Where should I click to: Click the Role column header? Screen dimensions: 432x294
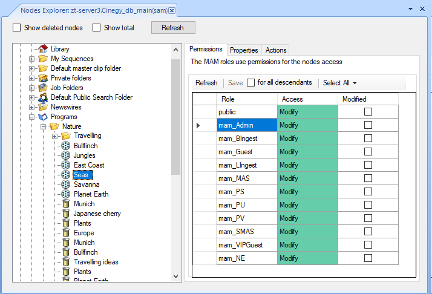click(247, 99)
